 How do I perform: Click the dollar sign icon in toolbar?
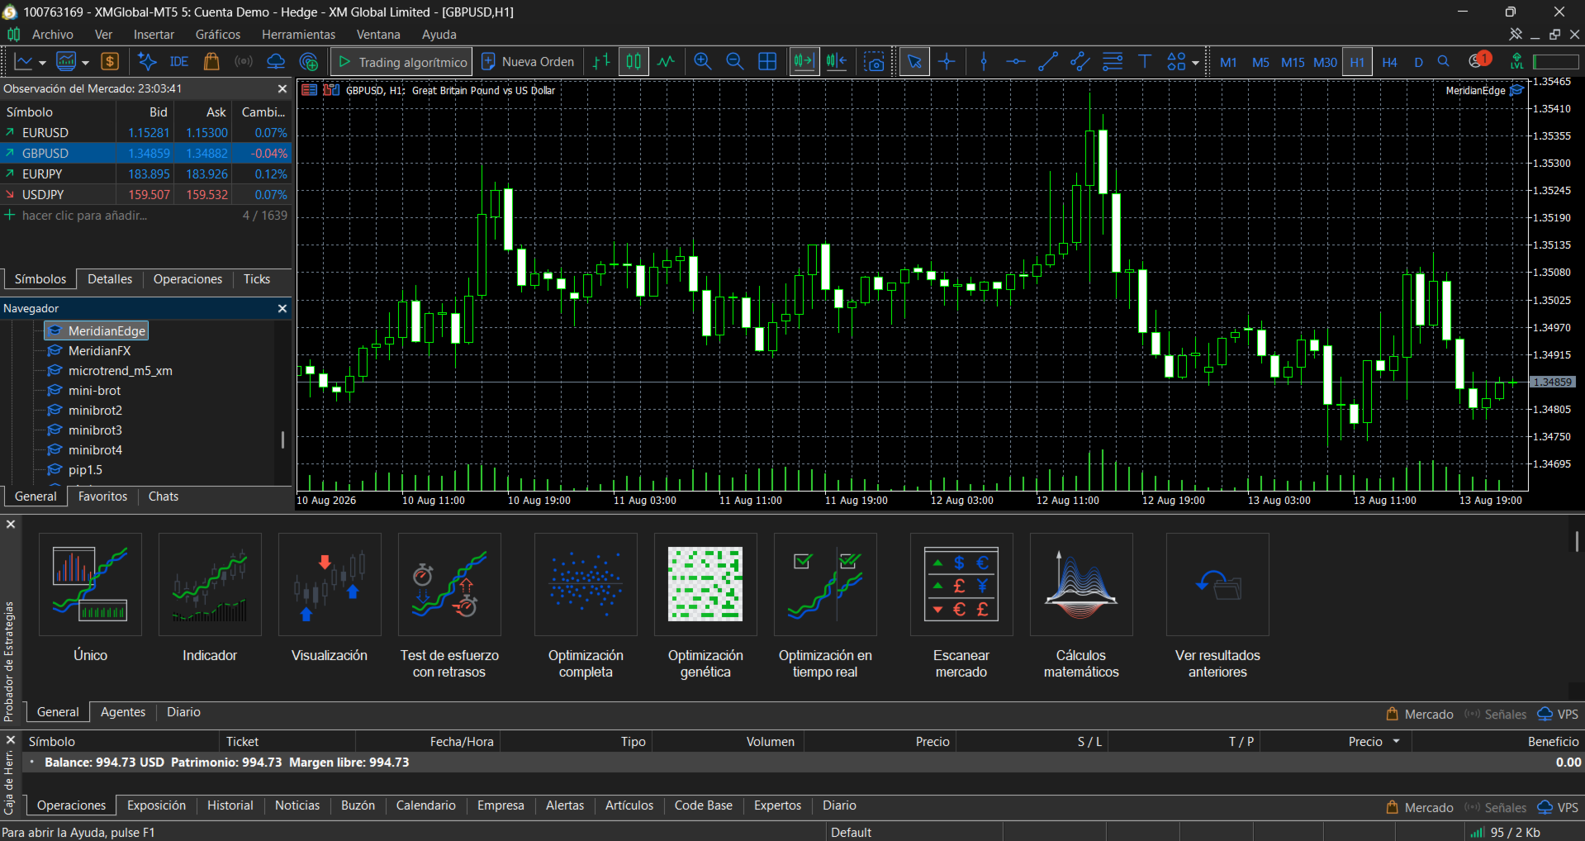pos(110,62)
